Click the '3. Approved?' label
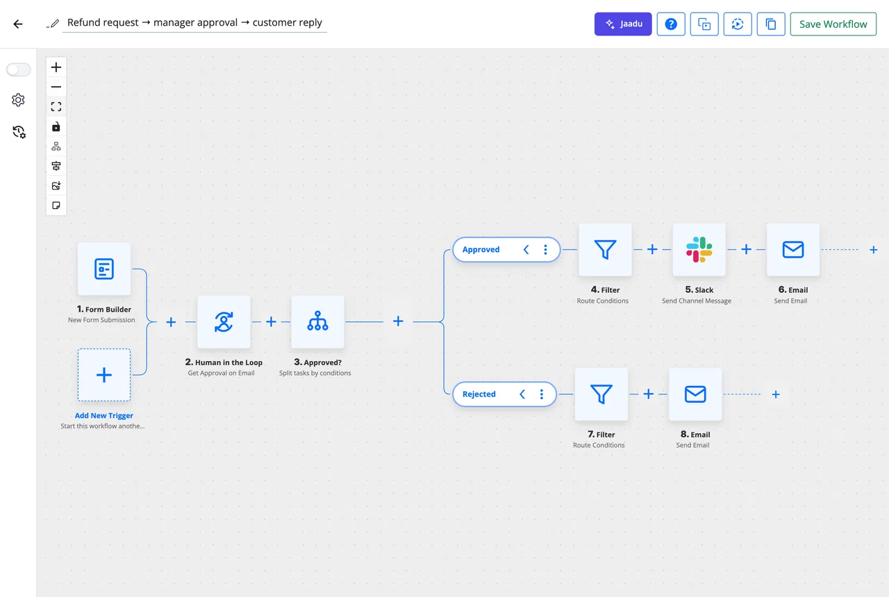Screen dimensions: 889x597 (x=317, y=362)
